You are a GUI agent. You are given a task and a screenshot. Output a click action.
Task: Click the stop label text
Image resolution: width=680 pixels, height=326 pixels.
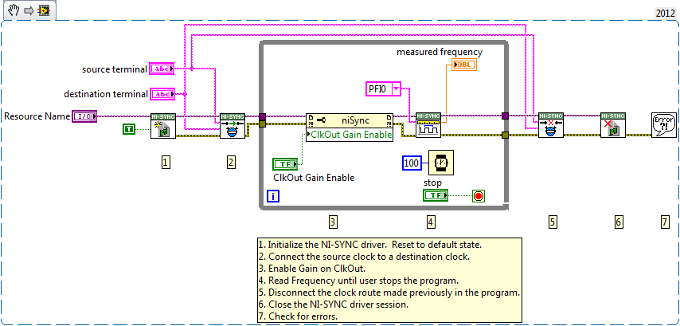pos(432,183)
